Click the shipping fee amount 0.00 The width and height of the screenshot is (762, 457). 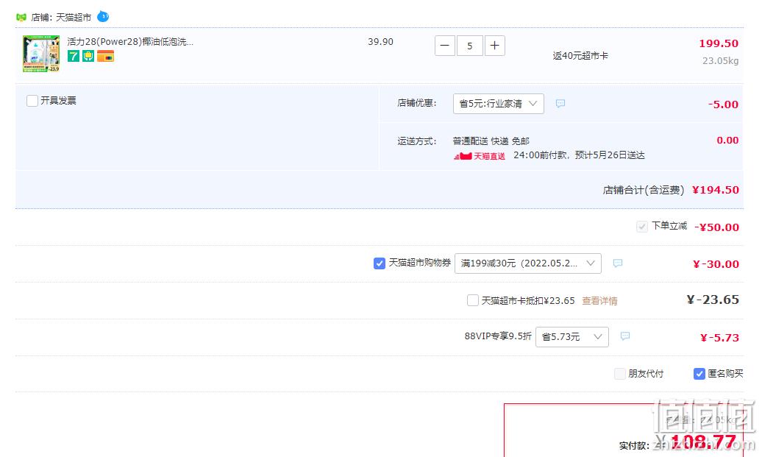(727, 140)
